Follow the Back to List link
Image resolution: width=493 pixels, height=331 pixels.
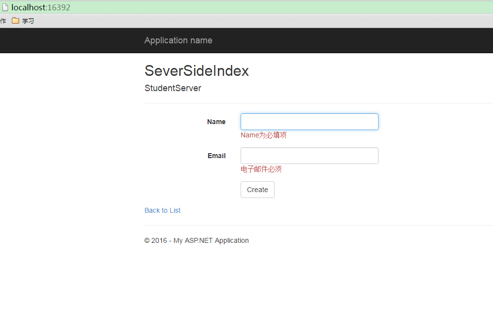[x=162, y=210]
